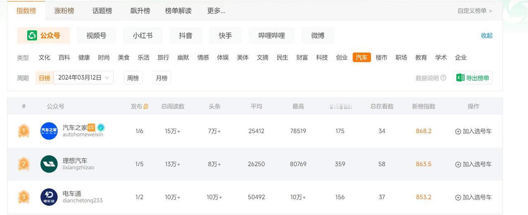Switch to the 涨粉榜 tab
Image resolution: width=528 pixels, height=215 pixels.
pos(64,11)
